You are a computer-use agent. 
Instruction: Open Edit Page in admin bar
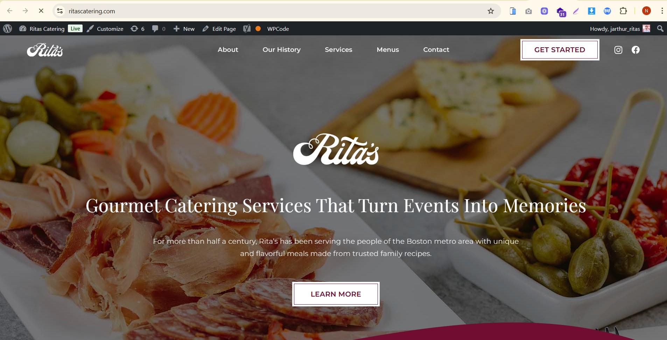[x=219, y=29]
